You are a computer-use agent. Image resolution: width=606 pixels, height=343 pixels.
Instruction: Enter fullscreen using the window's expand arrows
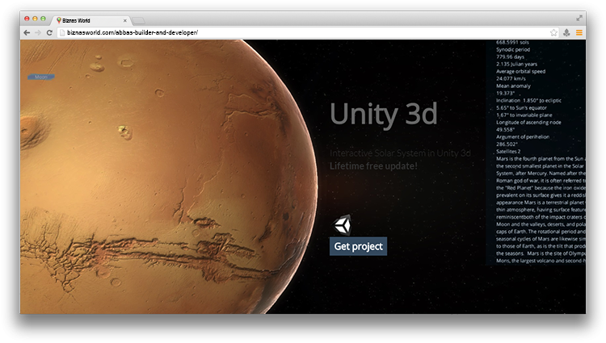(x=579, y=18)
